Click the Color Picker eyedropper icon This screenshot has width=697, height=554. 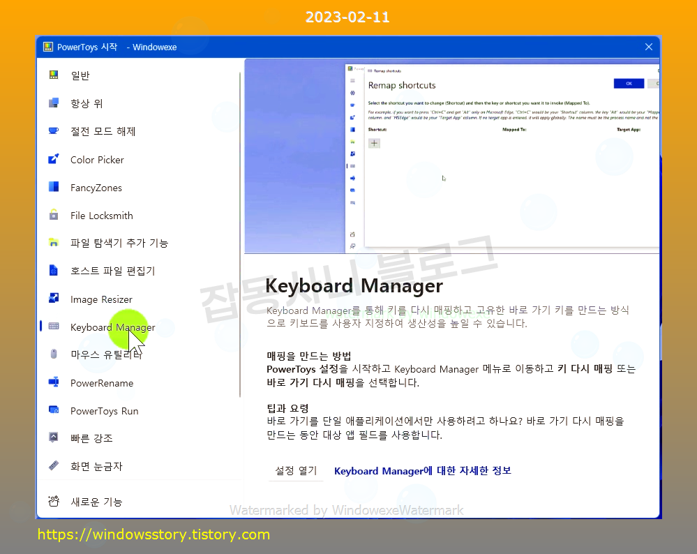pos(54,158)
